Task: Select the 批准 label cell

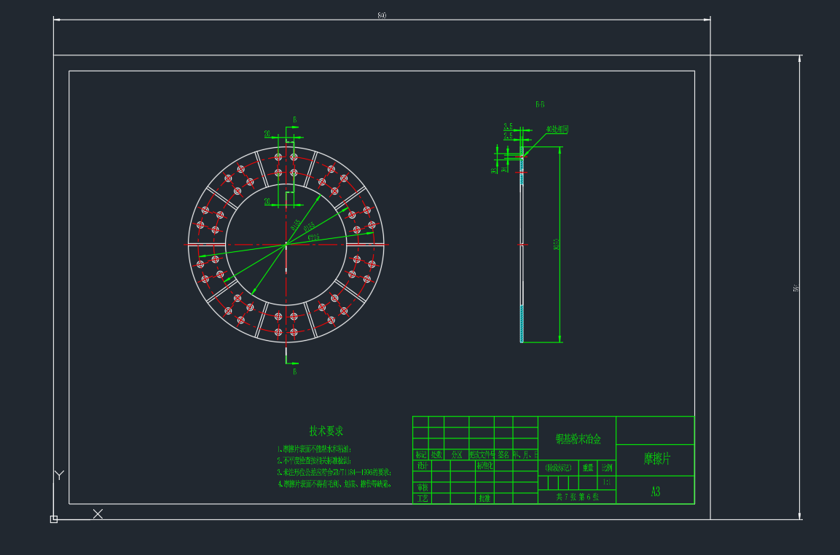Action: [484, 499]
